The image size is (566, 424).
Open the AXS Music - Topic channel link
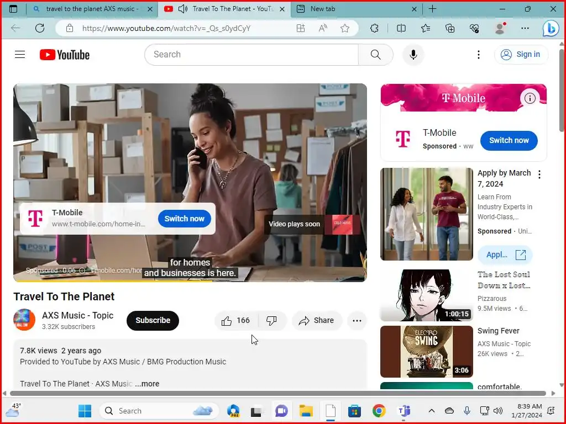point(77,315)
